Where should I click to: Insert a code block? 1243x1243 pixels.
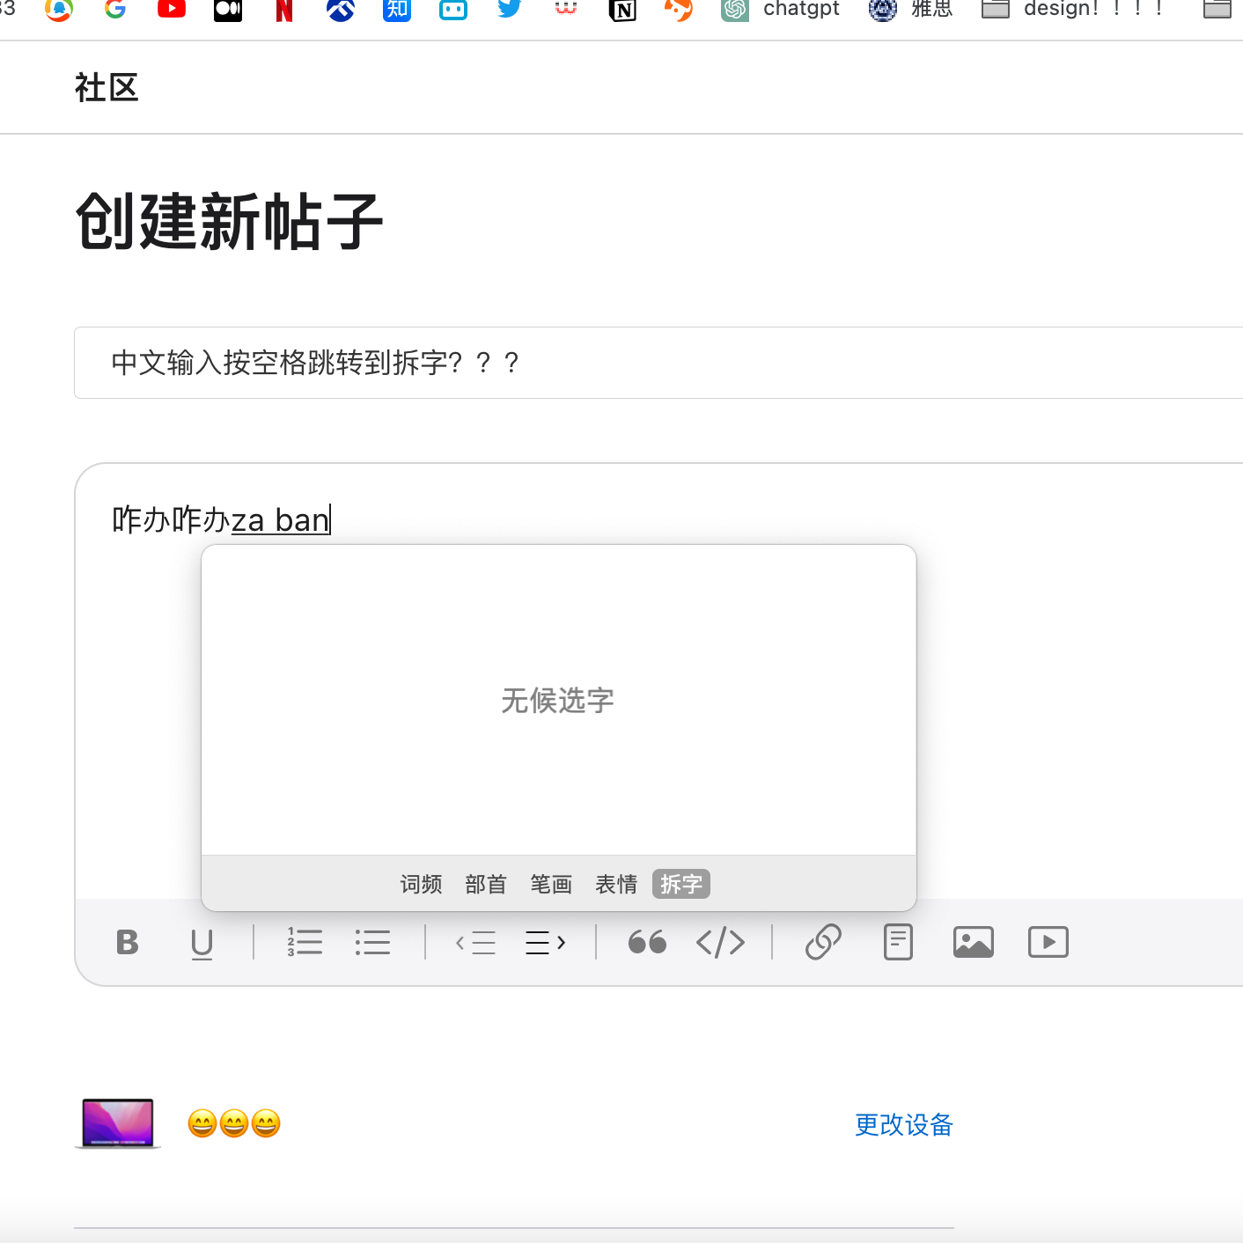720,943
